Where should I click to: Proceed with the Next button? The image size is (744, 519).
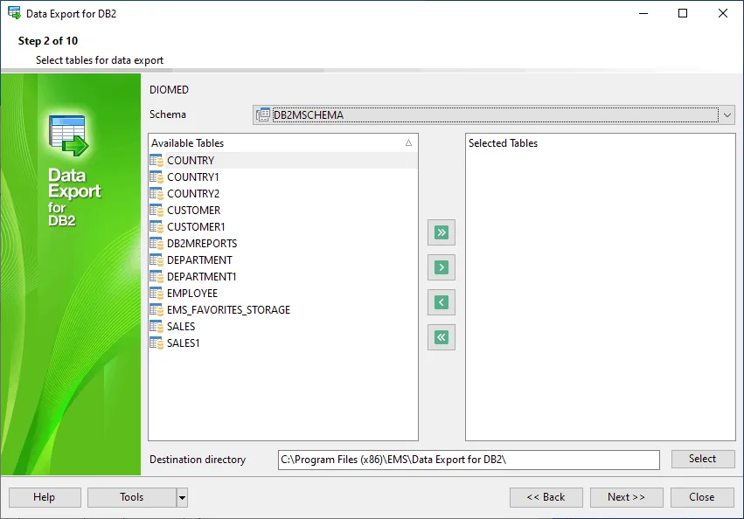[626, 497]
